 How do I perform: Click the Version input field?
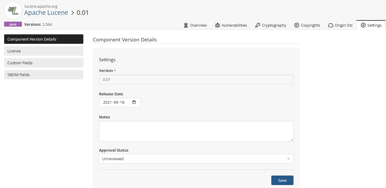point(196,79)
